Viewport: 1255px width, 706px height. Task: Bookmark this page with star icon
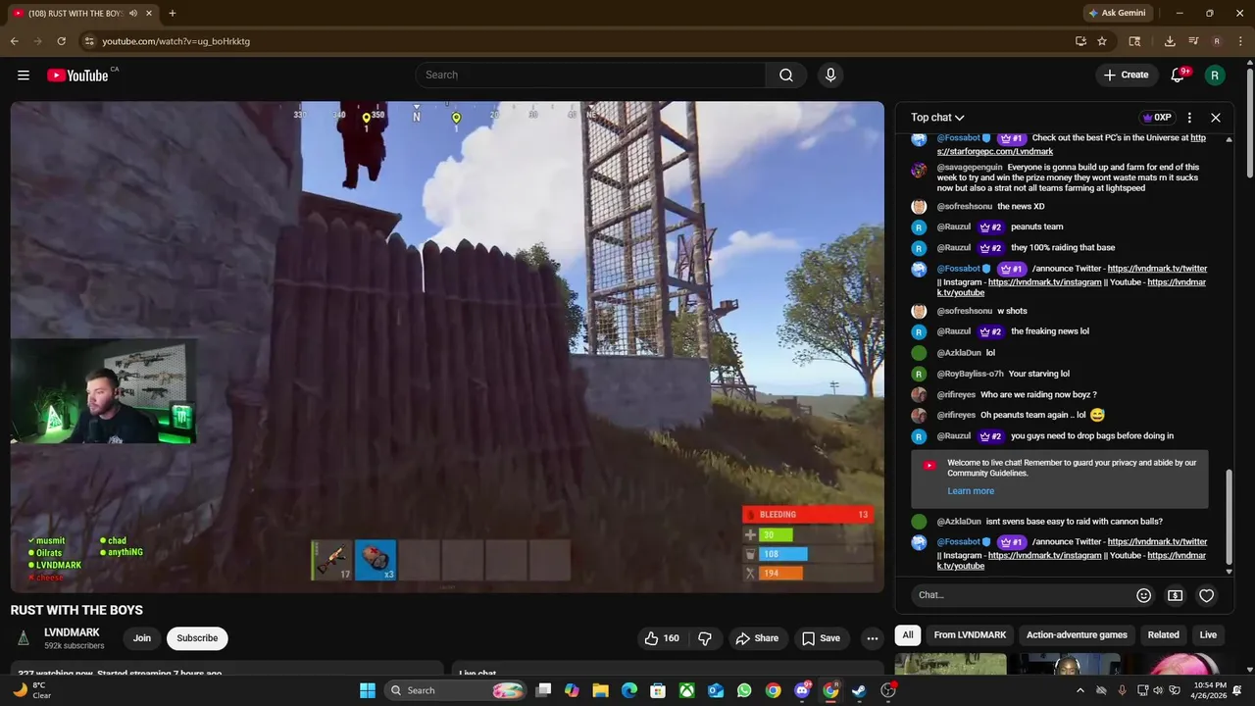pyautogui.click(x=1102, y=41)
